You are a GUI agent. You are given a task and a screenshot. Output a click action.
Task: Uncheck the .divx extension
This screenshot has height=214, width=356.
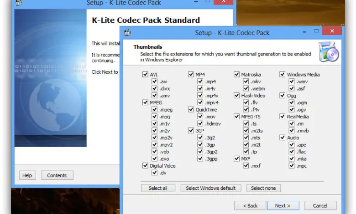point(155,88)
